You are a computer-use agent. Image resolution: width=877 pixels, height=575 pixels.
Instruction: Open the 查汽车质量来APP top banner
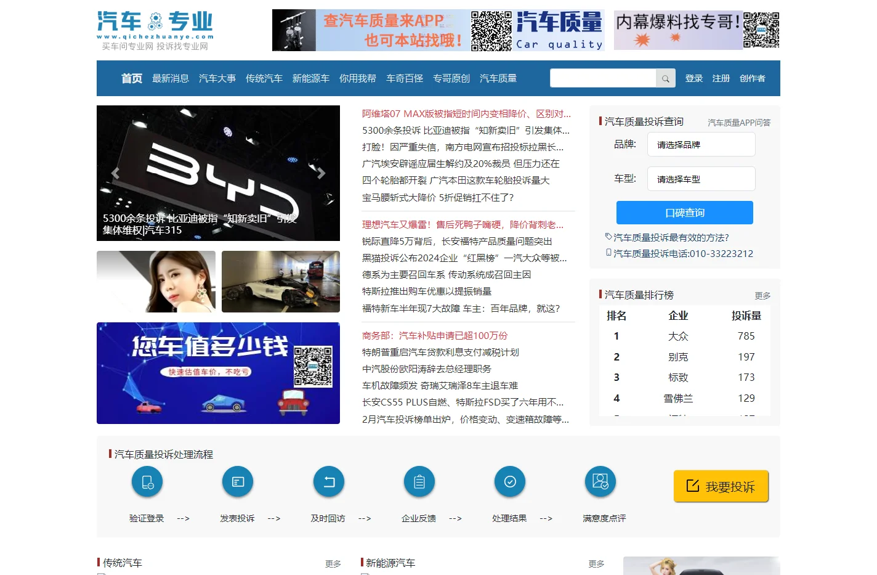click(x=438, y=30)
